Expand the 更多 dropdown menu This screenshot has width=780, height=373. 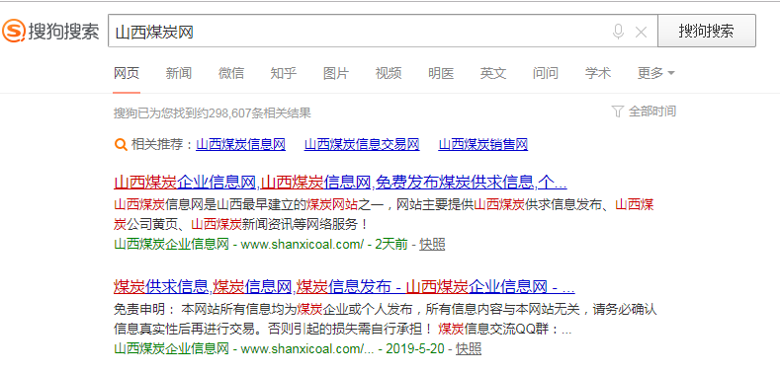[655, 73]
